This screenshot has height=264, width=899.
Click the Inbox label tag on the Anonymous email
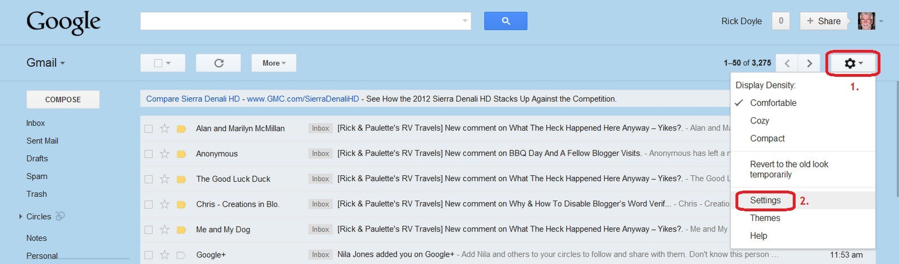[320, 154]
